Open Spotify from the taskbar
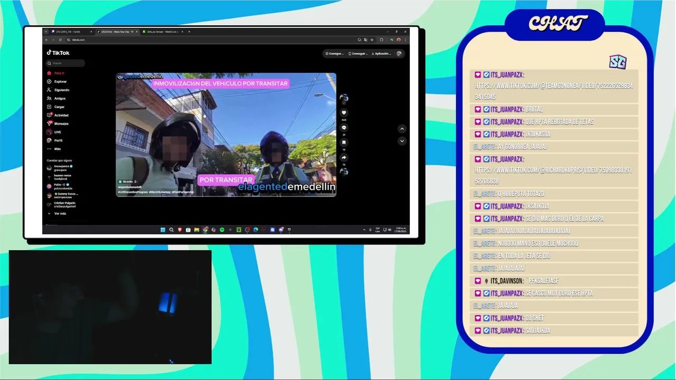Viewport: 676px width, 380px height. coord(222,230)
